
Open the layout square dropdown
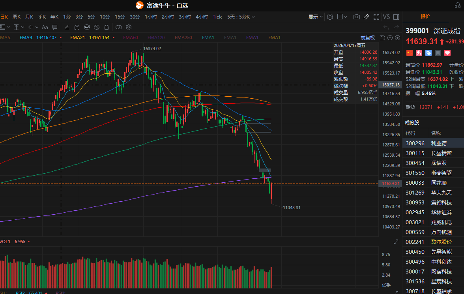click(342, 17)
